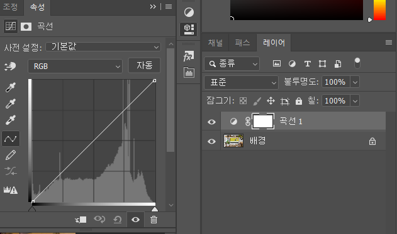Clip adjustment to layer below icon
Viewport: 397px width, 234px height.
click(81, 220)
